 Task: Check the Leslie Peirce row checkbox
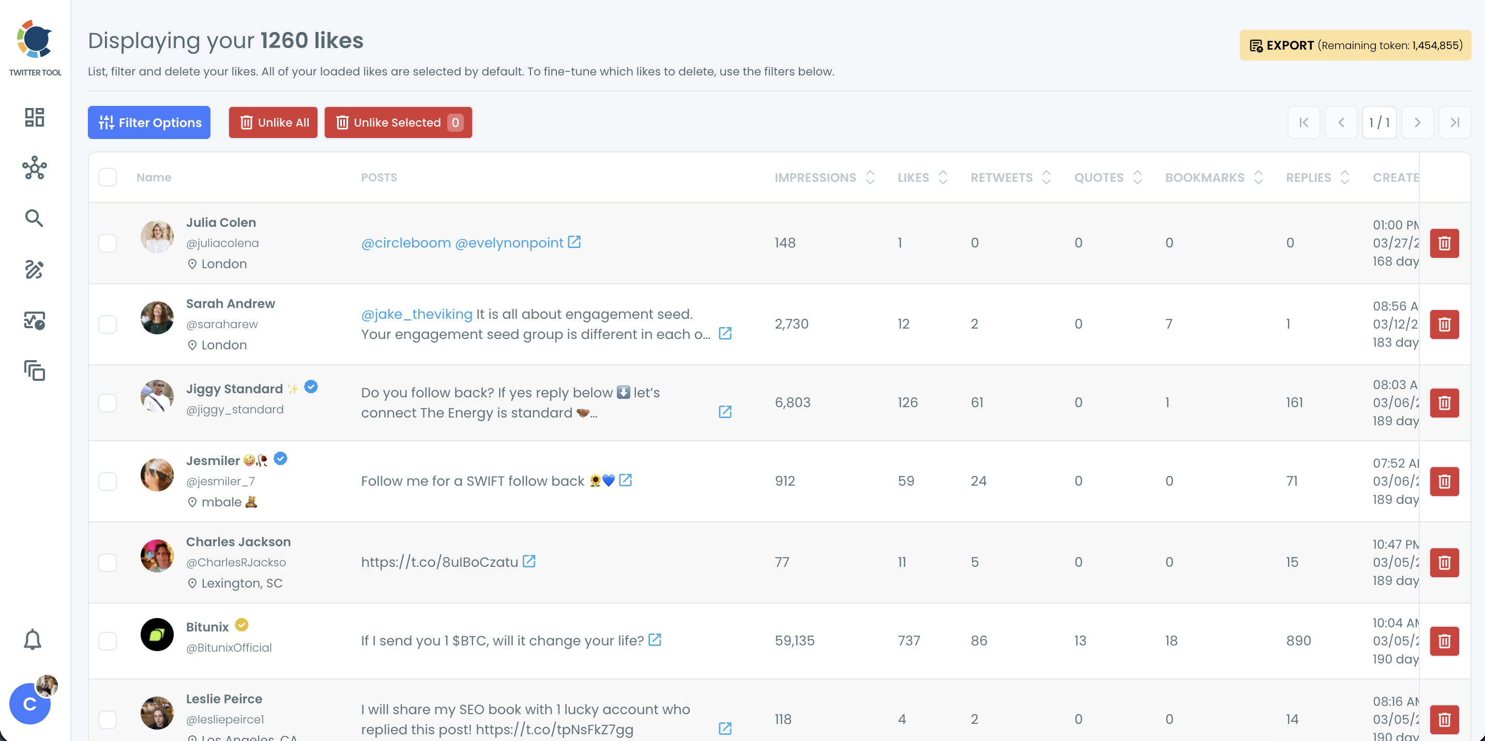click(x=108, y=720)
